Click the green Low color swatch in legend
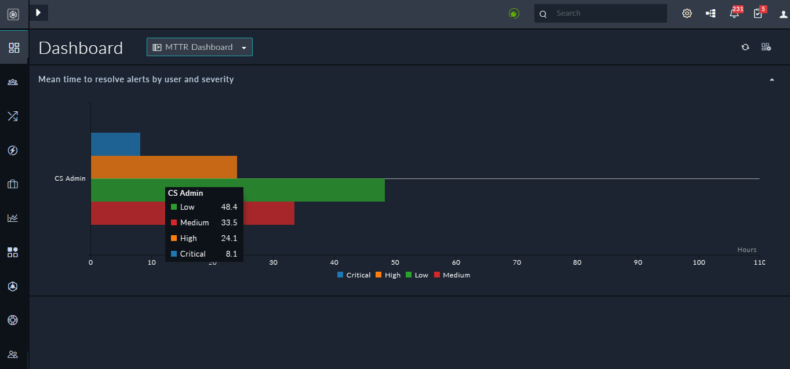790x369 pixels. [x=409, y=275]
